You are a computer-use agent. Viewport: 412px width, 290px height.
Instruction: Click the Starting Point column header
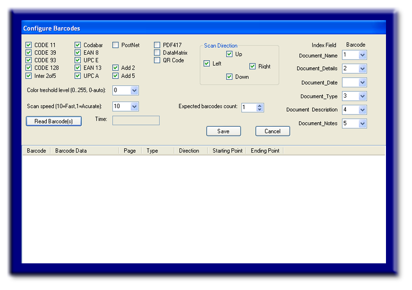click(x=227, y=151)
